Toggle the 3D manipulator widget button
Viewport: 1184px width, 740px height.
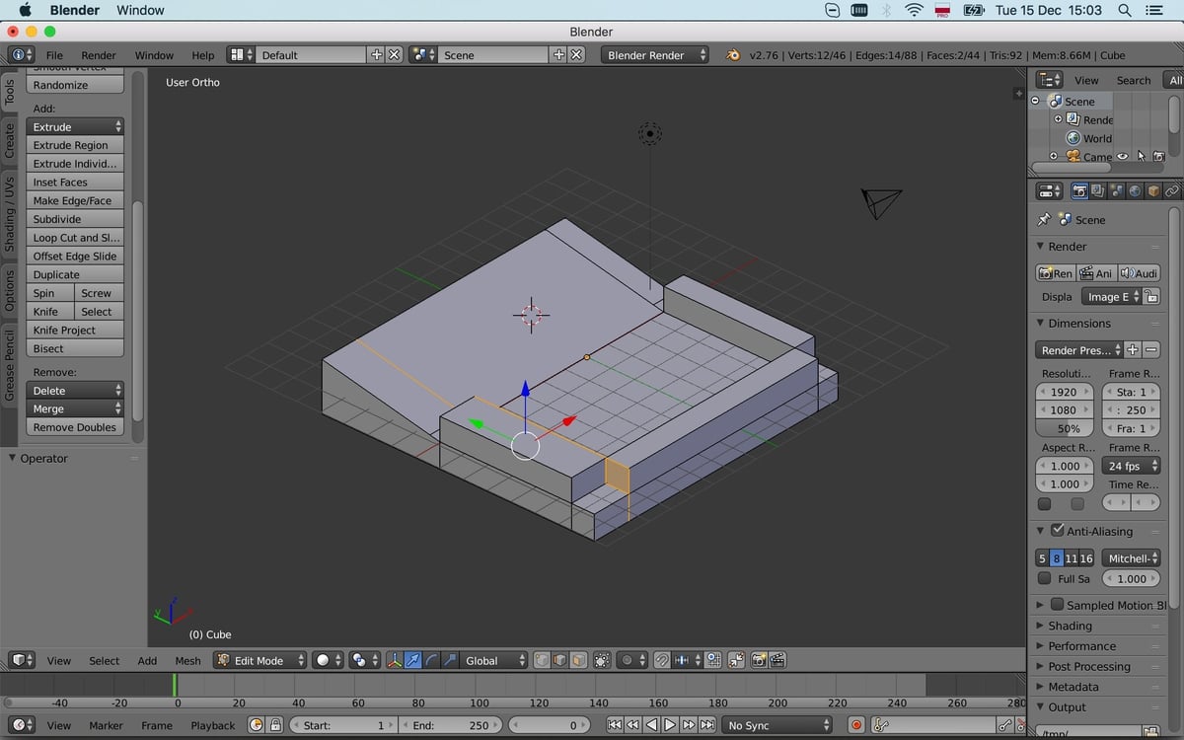[395, 660]
